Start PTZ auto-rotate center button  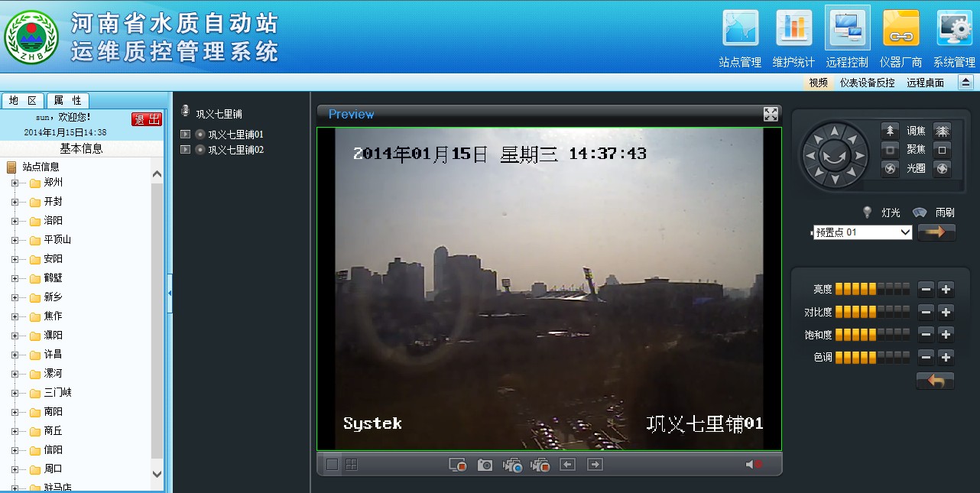[834, 156]
